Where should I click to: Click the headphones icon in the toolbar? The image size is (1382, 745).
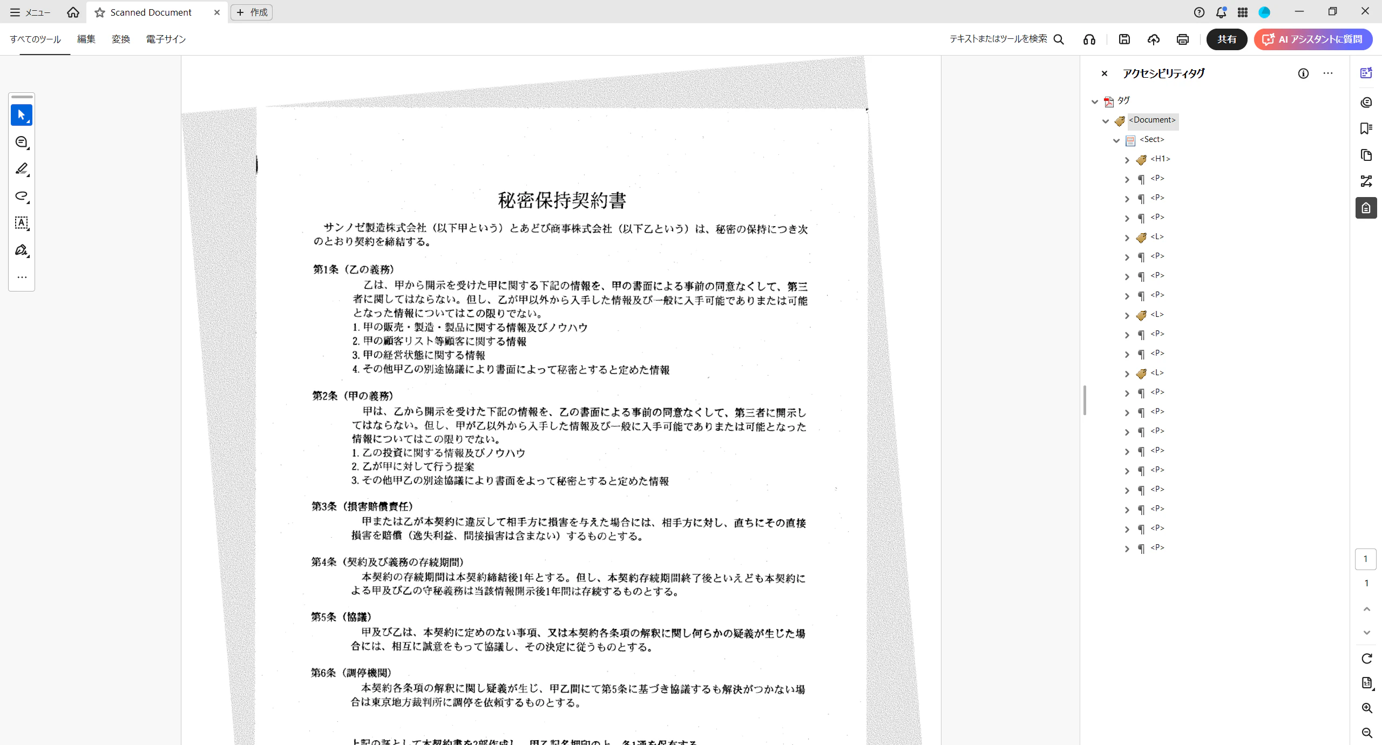tap(1089, 39)
